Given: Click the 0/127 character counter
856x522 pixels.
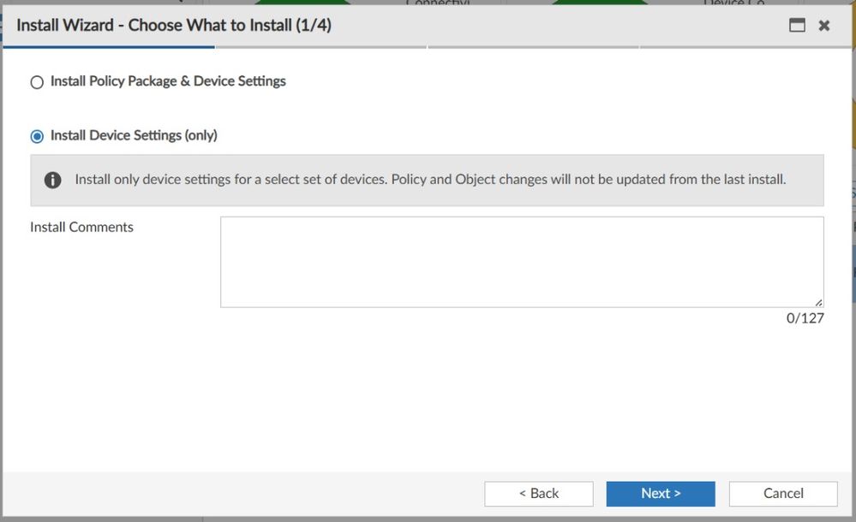Looking at the screenshot, I should (x=805, y=319).
